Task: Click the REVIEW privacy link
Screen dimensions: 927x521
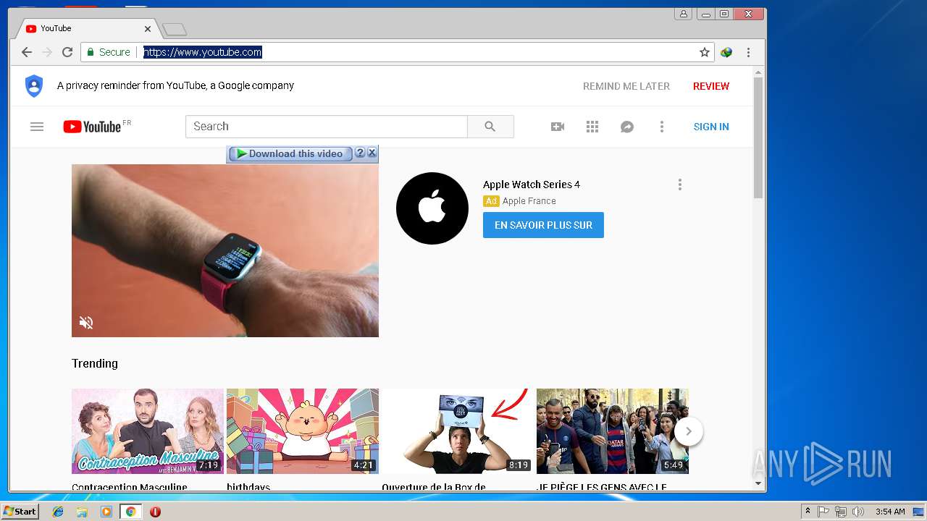Action: (x=711, y=86)
